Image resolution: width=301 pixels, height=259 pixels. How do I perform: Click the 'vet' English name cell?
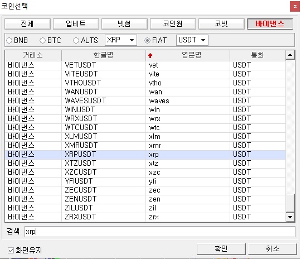click(188, 65)
